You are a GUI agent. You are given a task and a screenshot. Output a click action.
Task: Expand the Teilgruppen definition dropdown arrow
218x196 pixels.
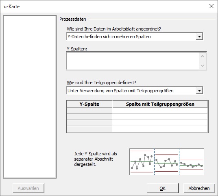point(199,91)
